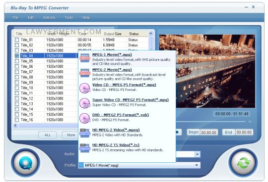Click the Title column header

coord(19,34)
